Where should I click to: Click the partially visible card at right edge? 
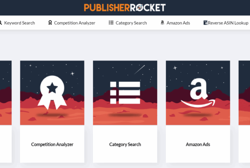pos(244,112)
